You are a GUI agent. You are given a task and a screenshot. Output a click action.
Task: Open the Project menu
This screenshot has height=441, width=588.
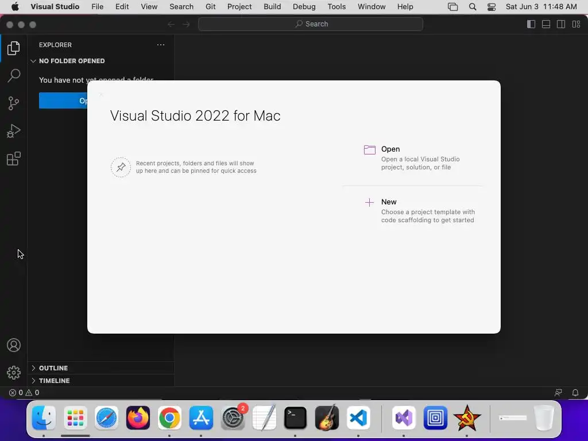click(x=239, y=7)
